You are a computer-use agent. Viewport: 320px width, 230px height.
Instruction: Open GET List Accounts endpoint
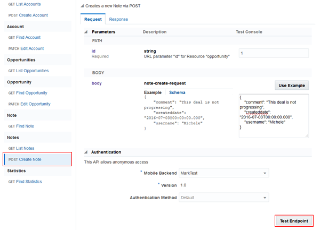(x=25, y=4)
